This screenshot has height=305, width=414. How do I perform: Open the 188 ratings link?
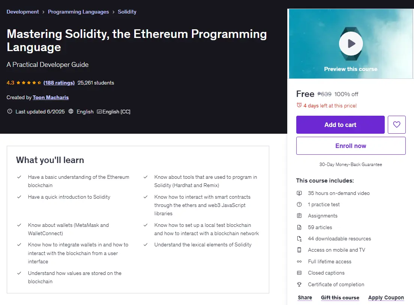[59, 83]
